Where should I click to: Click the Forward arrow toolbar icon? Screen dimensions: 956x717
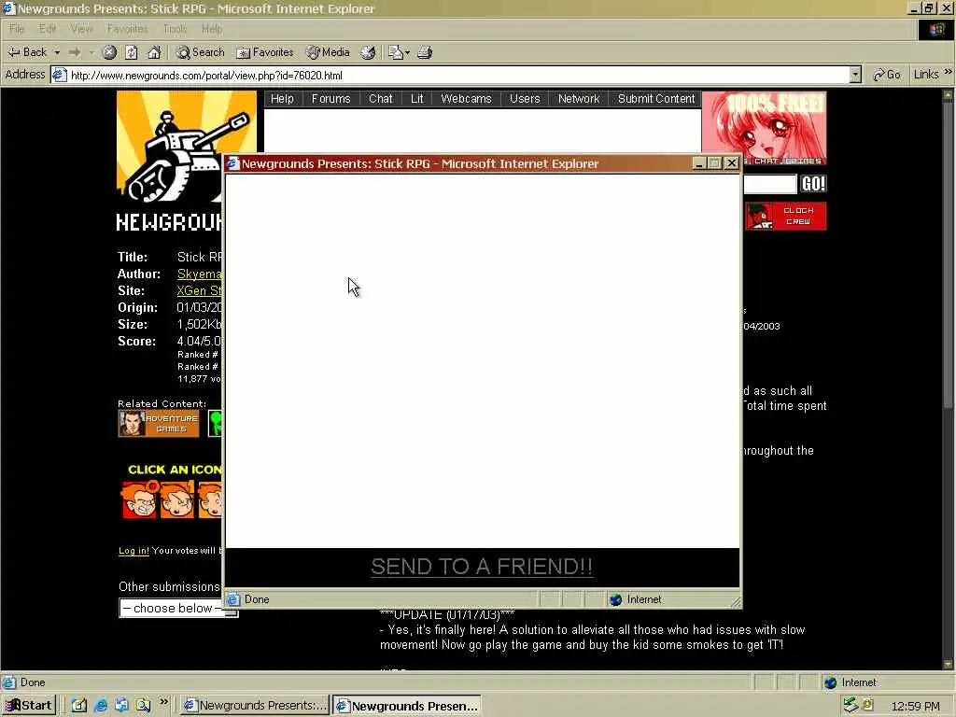[x=75, y=52]
